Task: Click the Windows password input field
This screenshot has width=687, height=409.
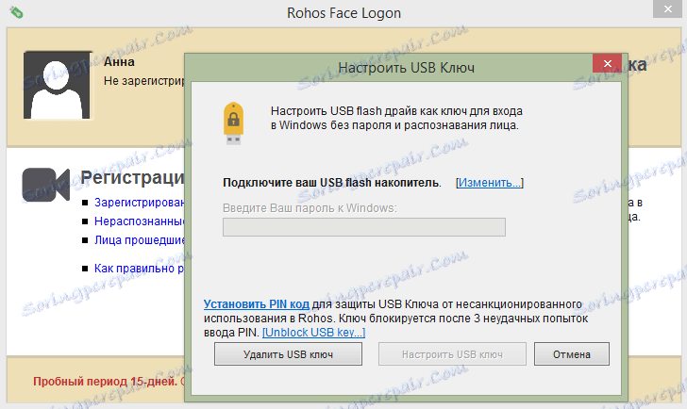Action: 364,227
